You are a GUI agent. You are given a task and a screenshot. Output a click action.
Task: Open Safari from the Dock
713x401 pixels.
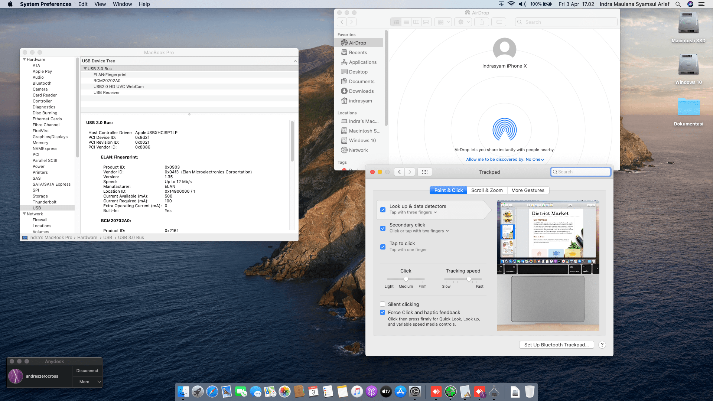click(x=212, y=391)
